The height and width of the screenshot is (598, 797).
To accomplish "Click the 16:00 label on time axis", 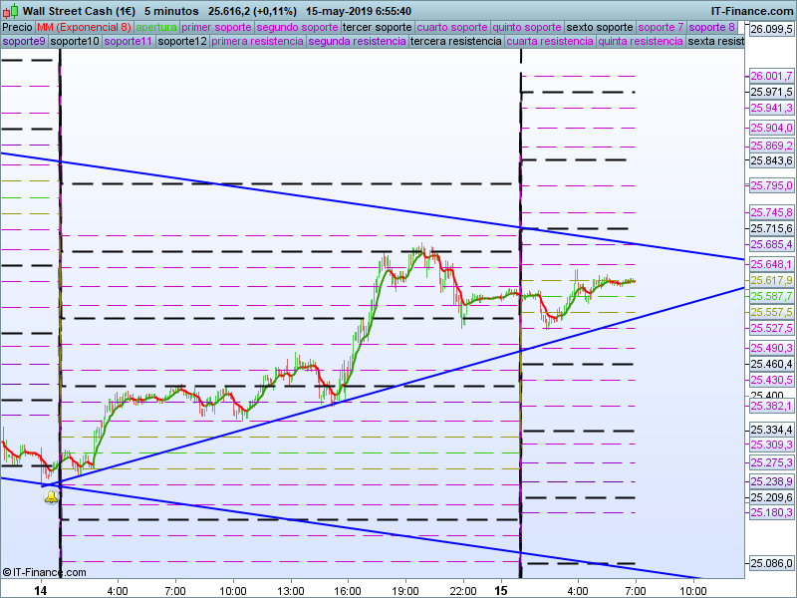I will click(348, 591).
